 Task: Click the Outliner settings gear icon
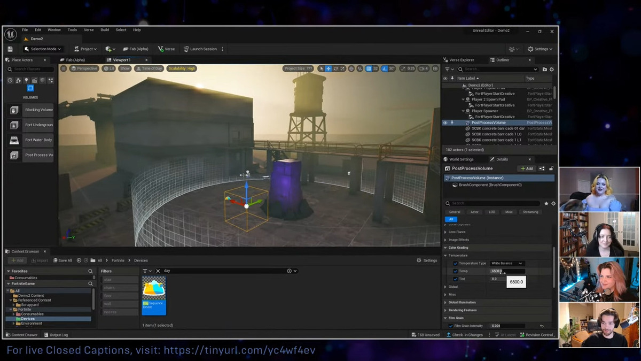click(x=552, y=69)
